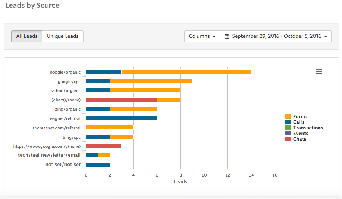Viewport: 342px width, 199px height.
Task: Click bing/organic orange Forms bar
Action: click(x=133, y=109)
